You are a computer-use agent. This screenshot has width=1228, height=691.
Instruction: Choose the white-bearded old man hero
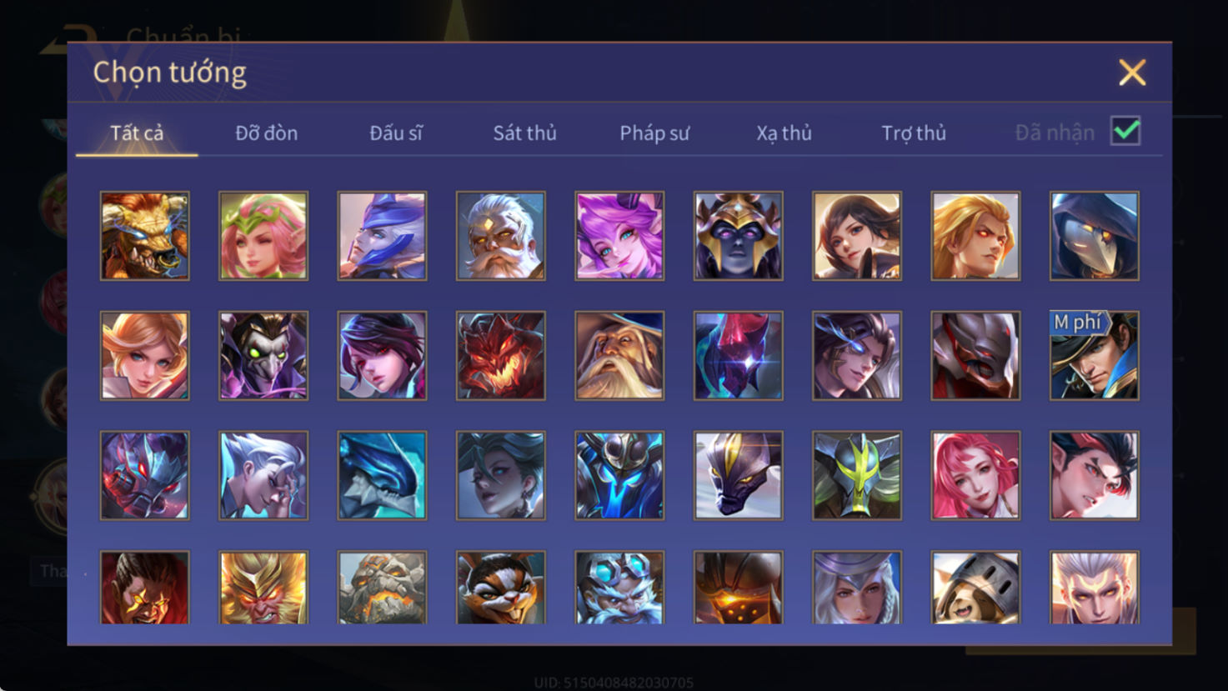[x=501, y=236]
